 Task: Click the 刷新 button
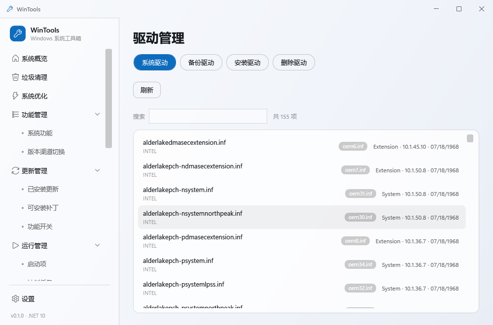(x=147, y=90)
